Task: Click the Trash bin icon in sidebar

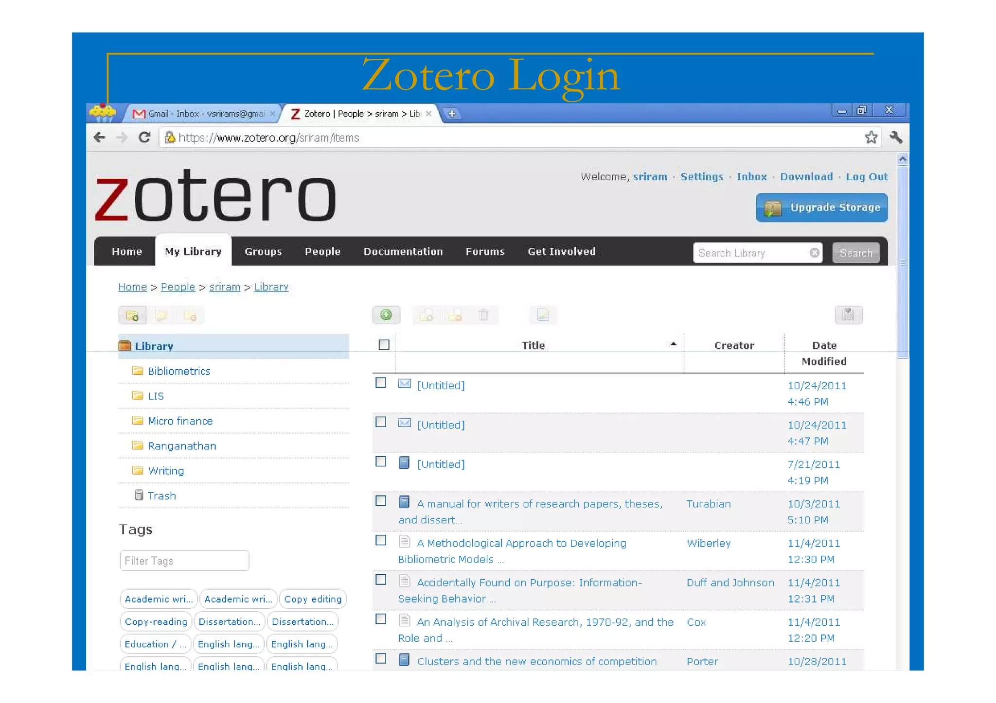Action: (x=139, y=495)
